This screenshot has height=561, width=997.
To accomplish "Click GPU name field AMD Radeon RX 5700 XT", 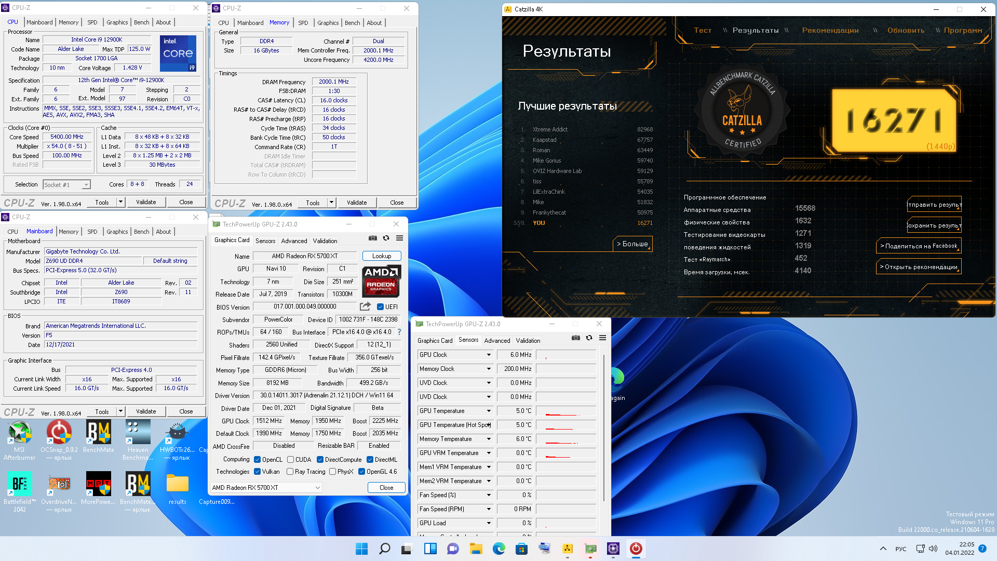I will pos(305,256).
